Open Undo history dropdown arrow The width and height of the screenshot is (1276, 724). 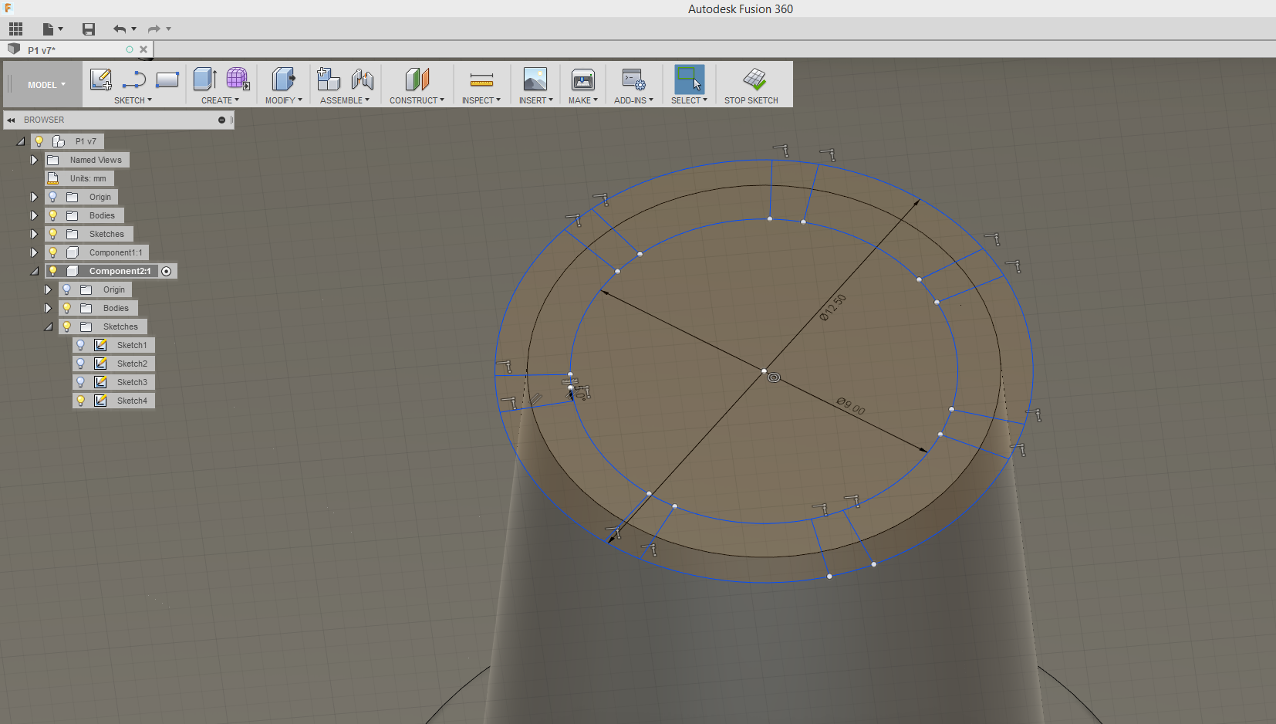click(x=134, y=29)
